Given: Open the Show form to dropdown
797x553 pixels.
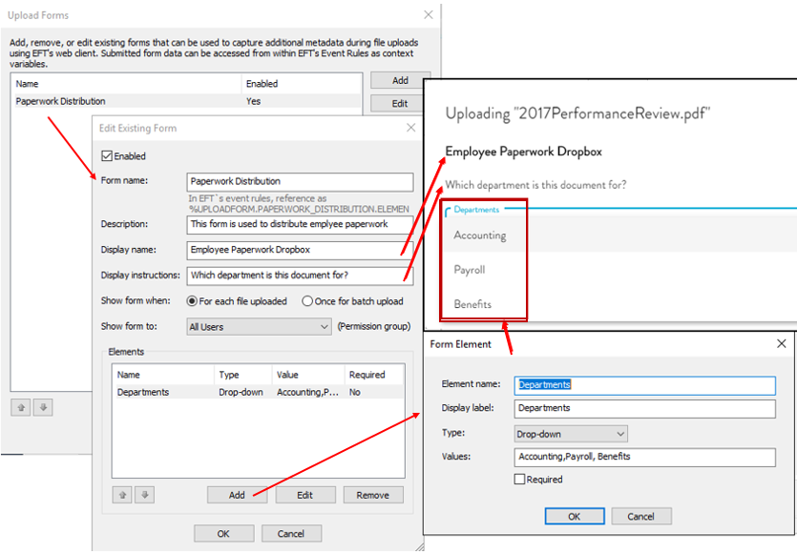Looking at the screenshot, I should pos(258,327).
